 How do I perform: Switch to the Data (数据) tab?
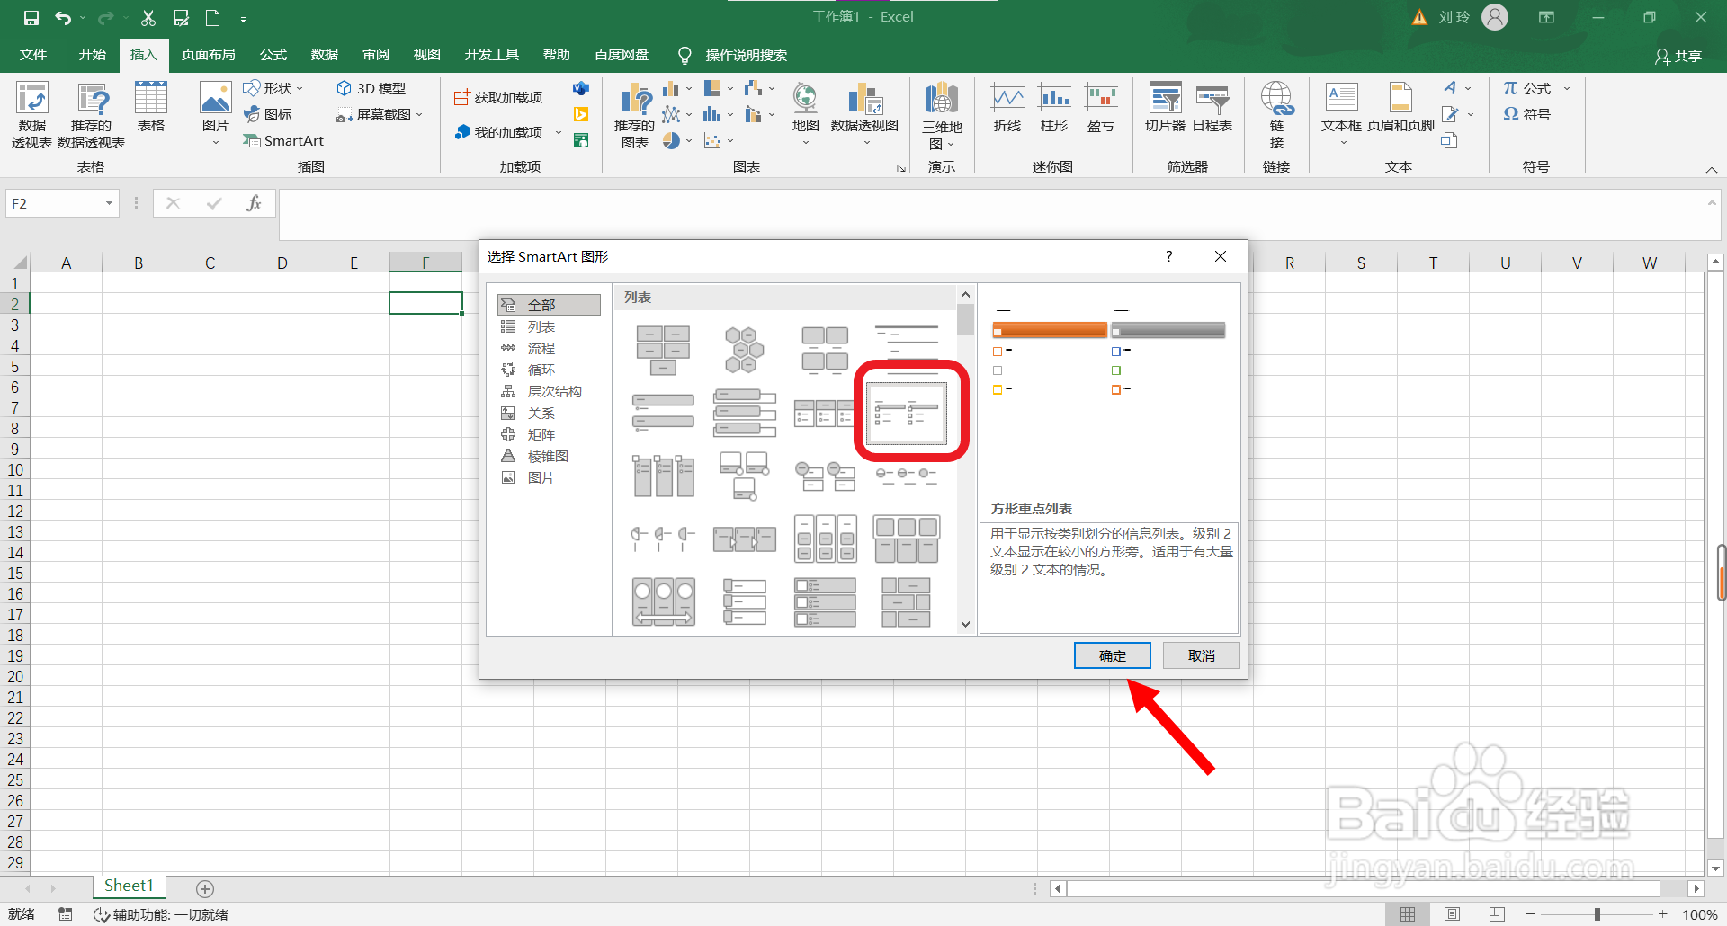click(324, 55)
